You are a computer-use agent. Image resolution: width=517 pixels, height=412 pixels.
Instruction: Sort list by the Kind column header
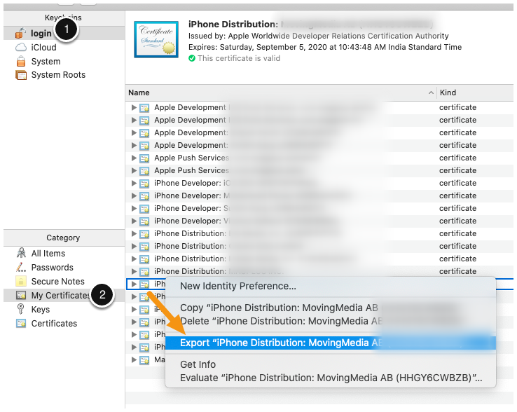pyautogui.click(x=448, y=92)
